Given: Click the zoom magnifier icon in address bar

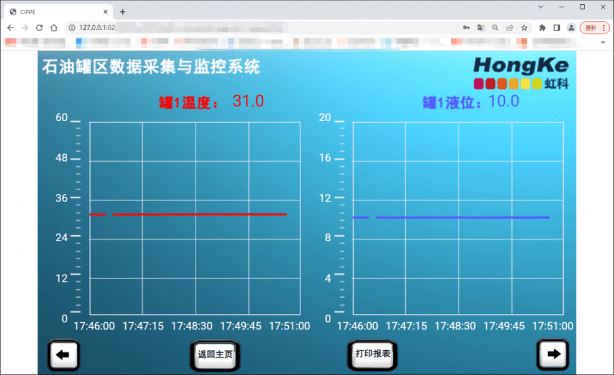Looking at the screenshot, I should coord(495,28).
